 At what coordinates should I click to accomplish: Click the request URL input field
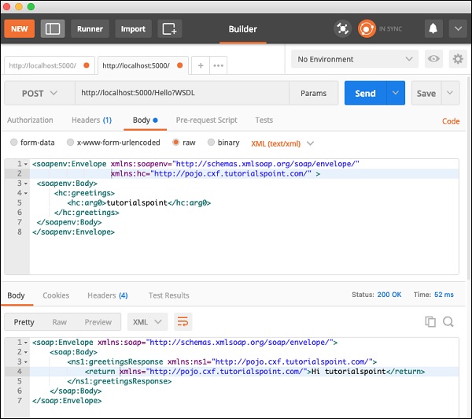[x=183, y=93]
